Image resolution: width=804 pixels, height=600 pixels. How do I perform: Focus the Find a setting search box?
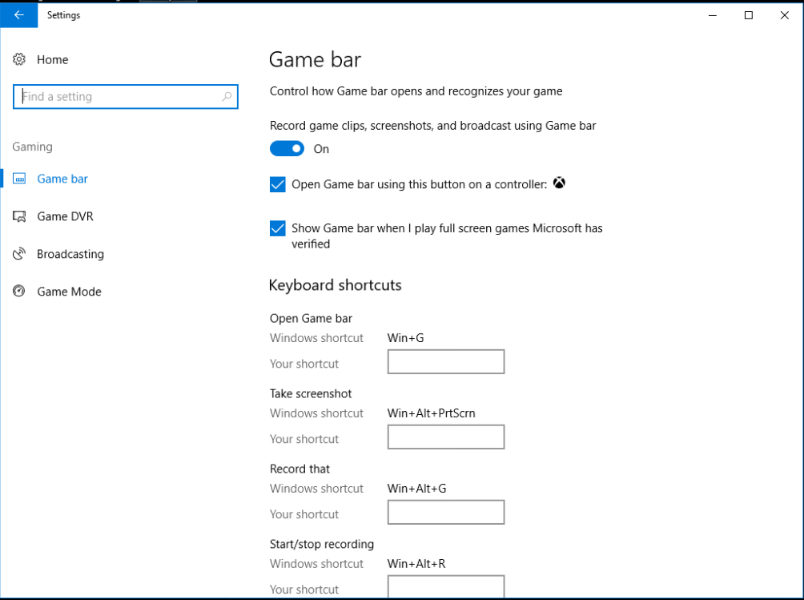pyautogui.click(x=126, y=96)
